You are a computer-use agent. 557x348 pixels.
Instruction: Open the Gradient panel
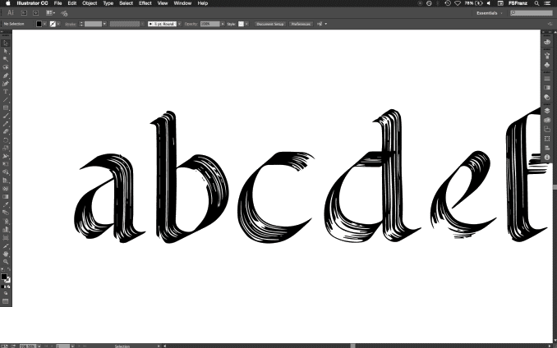[x=547, y=88]
